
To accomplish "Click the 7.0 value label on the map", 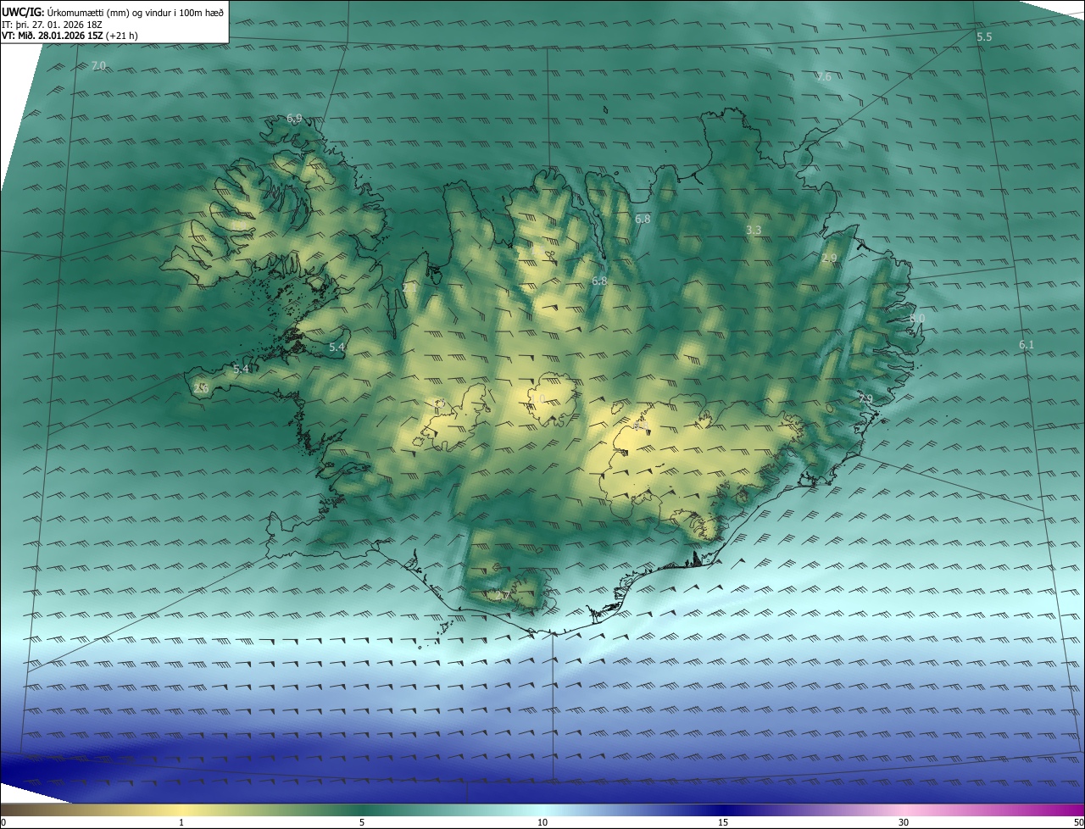I will (x=98, y=65).
